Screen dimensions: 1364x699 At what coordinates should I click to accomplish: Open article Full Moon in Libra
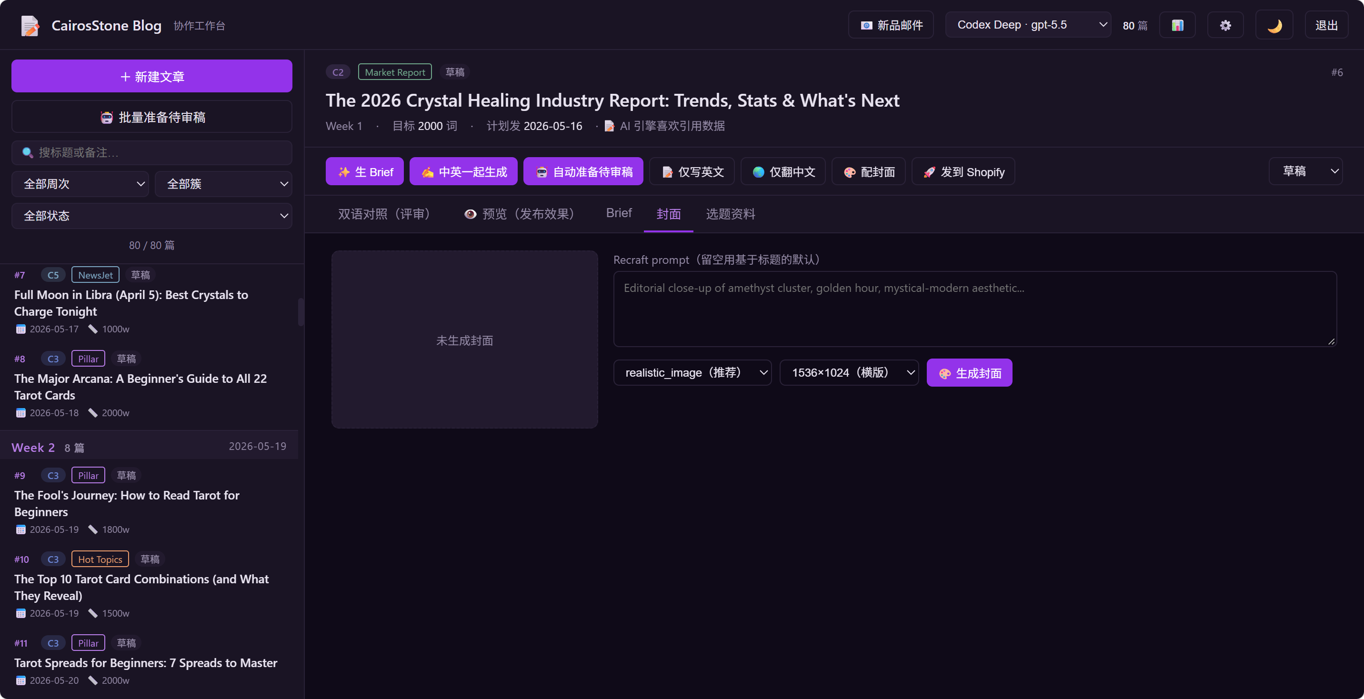tap(149, 302)
